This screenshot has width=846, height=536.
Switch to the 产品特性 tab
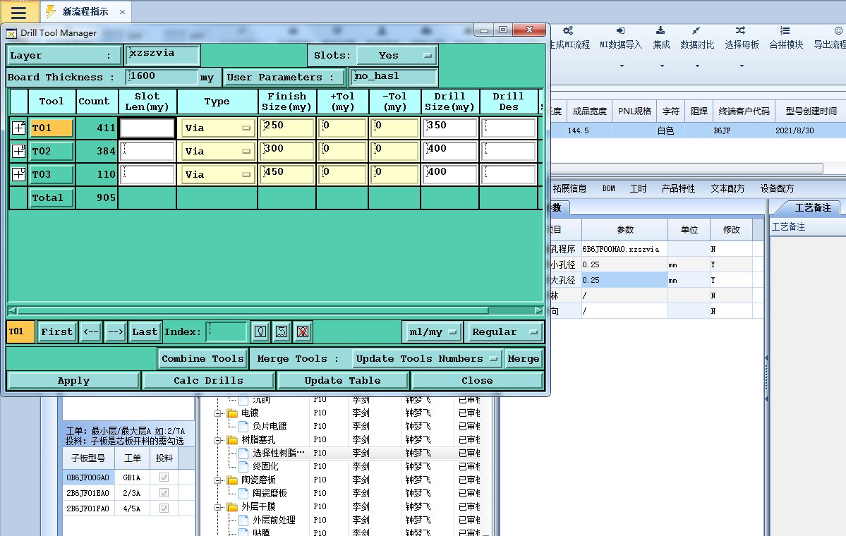click(x=678, y=189)
